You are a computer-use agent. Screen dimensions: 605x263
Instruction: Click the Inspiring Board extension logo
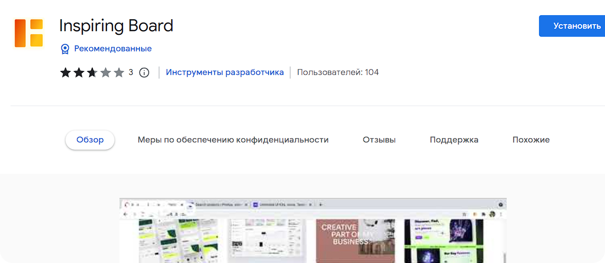coord(29,33)
